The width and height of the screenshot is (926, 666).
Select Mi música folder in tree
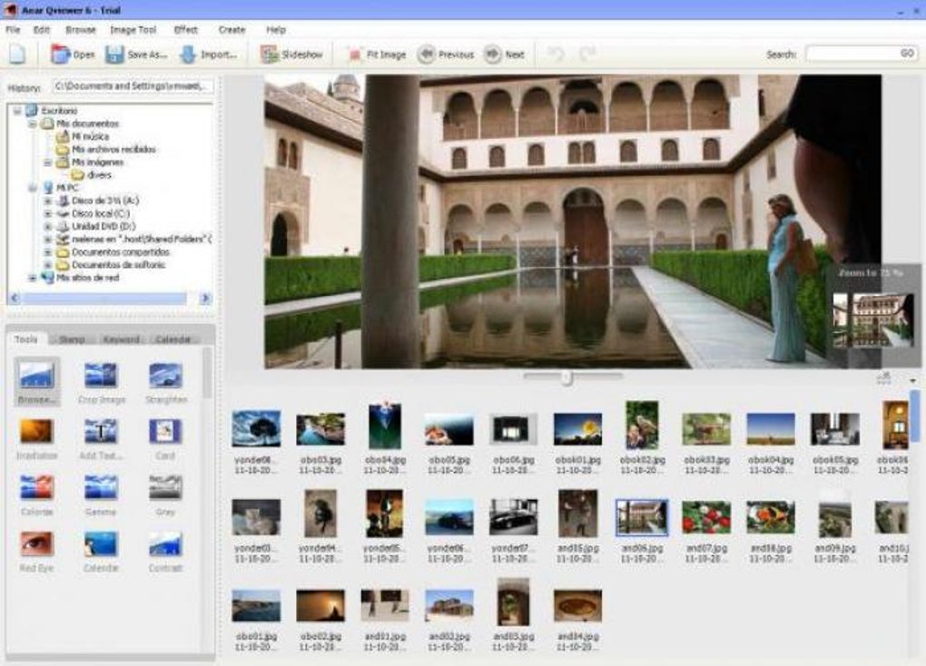pyautogui.click(x=83, y=137)
